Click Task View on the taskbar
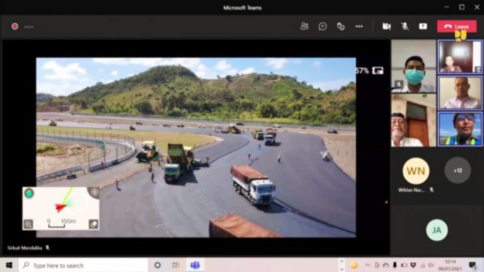 (175, 265)
